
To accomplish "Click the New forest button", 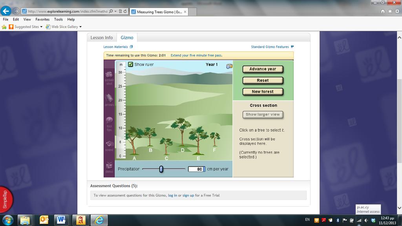I will (263, 91).
